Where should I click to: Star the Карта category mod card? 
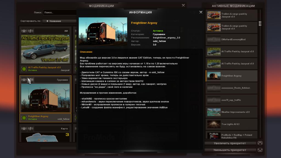pyautogui.click(x=24, y=128)
